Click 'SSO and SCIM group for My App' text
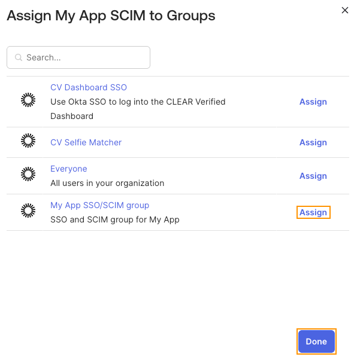 point(115,219)
